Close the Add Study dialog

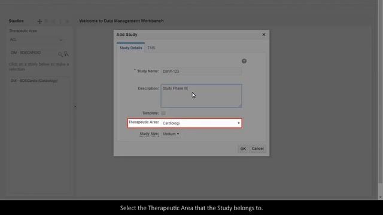264,35
